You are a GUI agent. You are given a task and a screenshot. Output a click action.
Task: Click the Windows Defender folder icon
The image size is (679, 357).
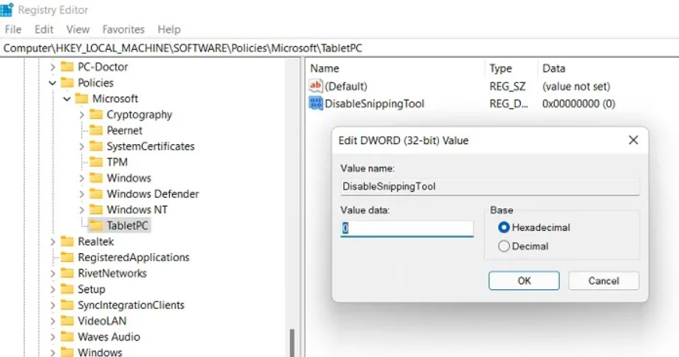click(96, 194)
